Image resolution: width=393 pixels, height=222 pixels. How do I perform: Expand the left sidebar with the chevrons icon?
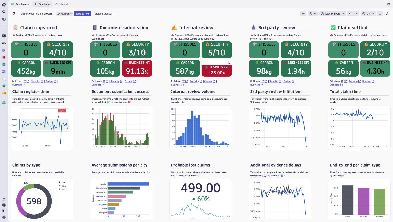[x=4, y=199]
